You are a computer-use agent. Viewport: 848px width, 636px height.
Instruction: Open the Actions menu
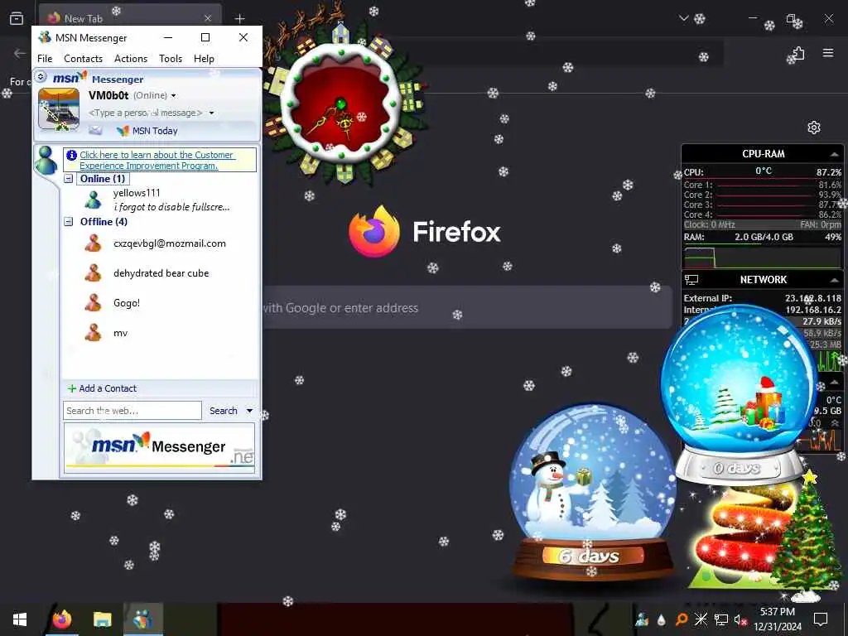tap(130, 59)
